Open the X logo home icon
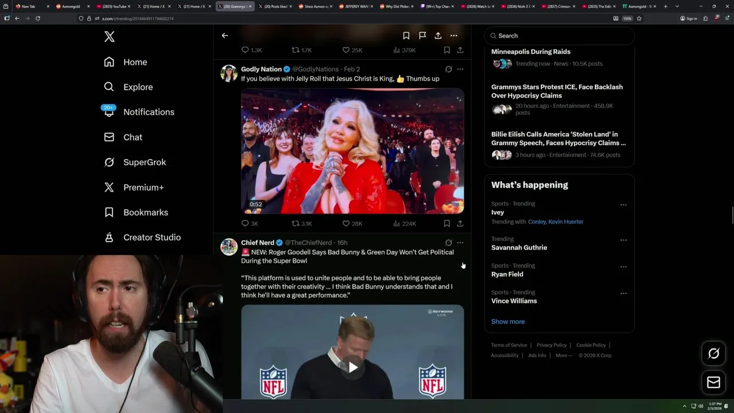The image size is (734, 413). (x=110, y=37)
